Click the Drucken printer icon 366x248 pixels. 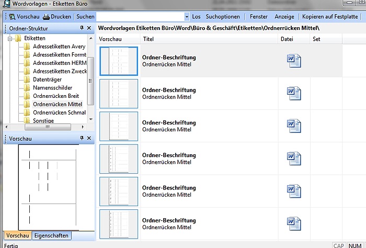[x=47, y=17]
